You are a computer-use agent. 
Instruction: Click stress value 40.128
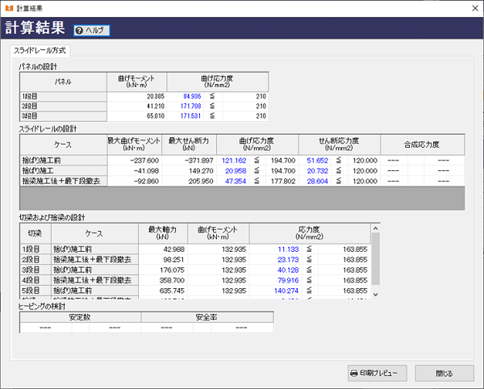point(288,270)
